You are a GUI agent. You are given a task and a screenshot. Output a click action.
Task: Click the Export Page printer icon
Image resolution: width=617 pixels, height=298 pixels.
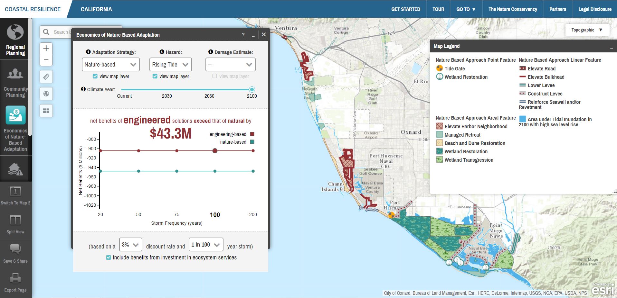tap(15, 279)
